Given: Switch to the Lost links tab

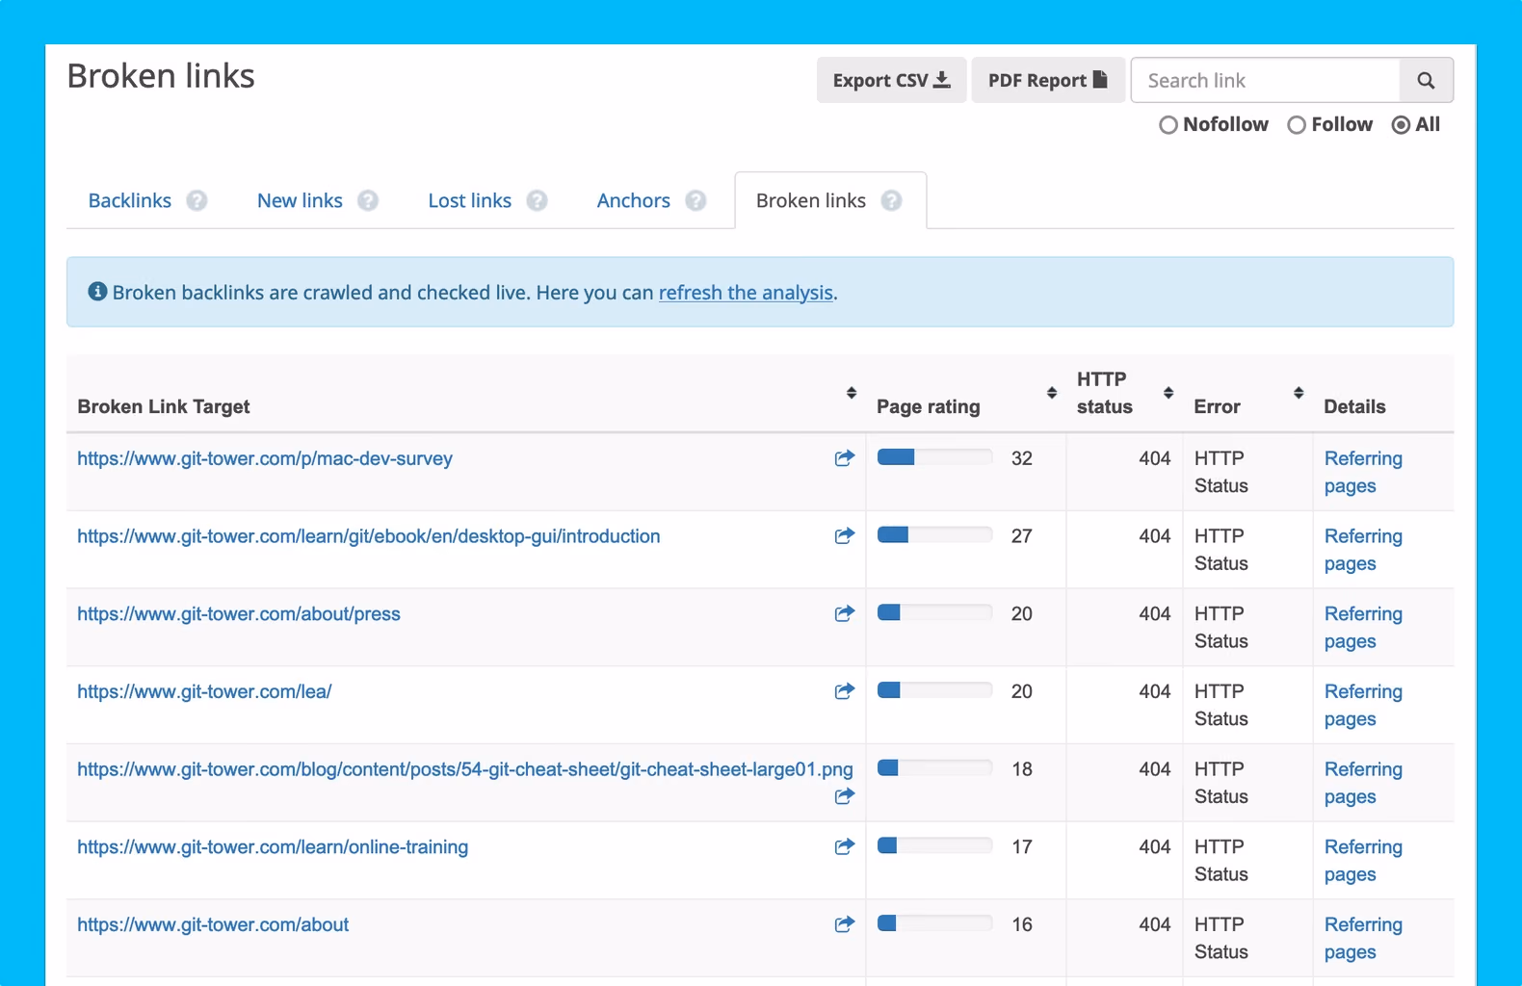Looking at the screenshot, I should pos(470,200).
